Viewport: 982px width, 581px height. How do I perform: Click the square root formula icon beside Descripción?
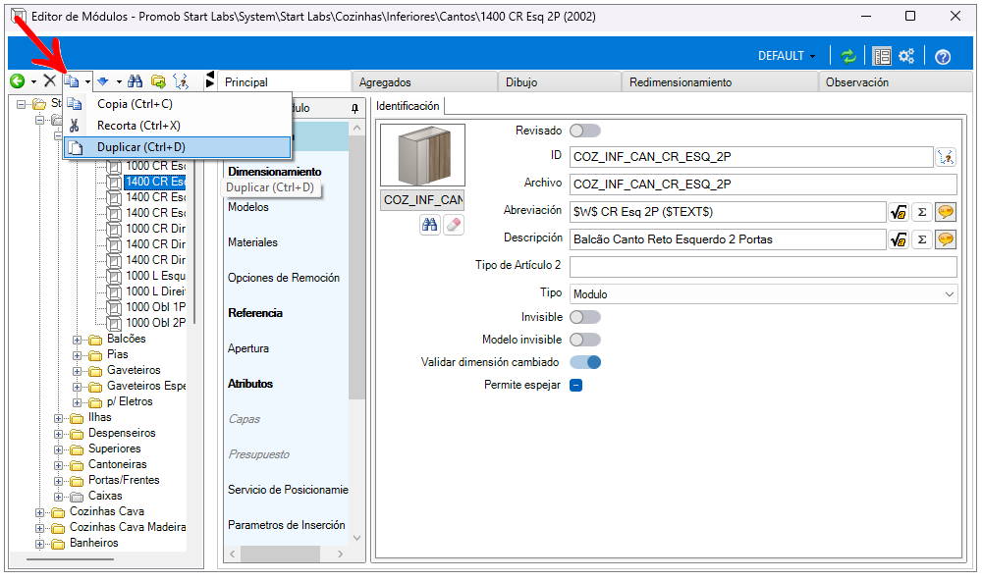tap(898, 238)
